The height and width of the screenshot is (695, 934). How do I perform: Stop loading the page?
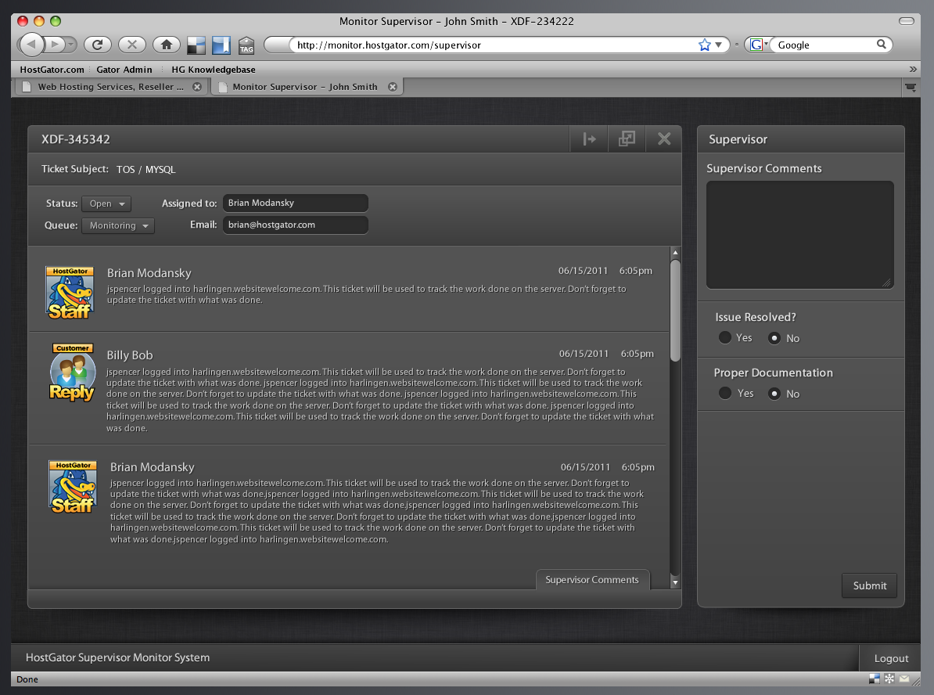[x=132, y=44]
